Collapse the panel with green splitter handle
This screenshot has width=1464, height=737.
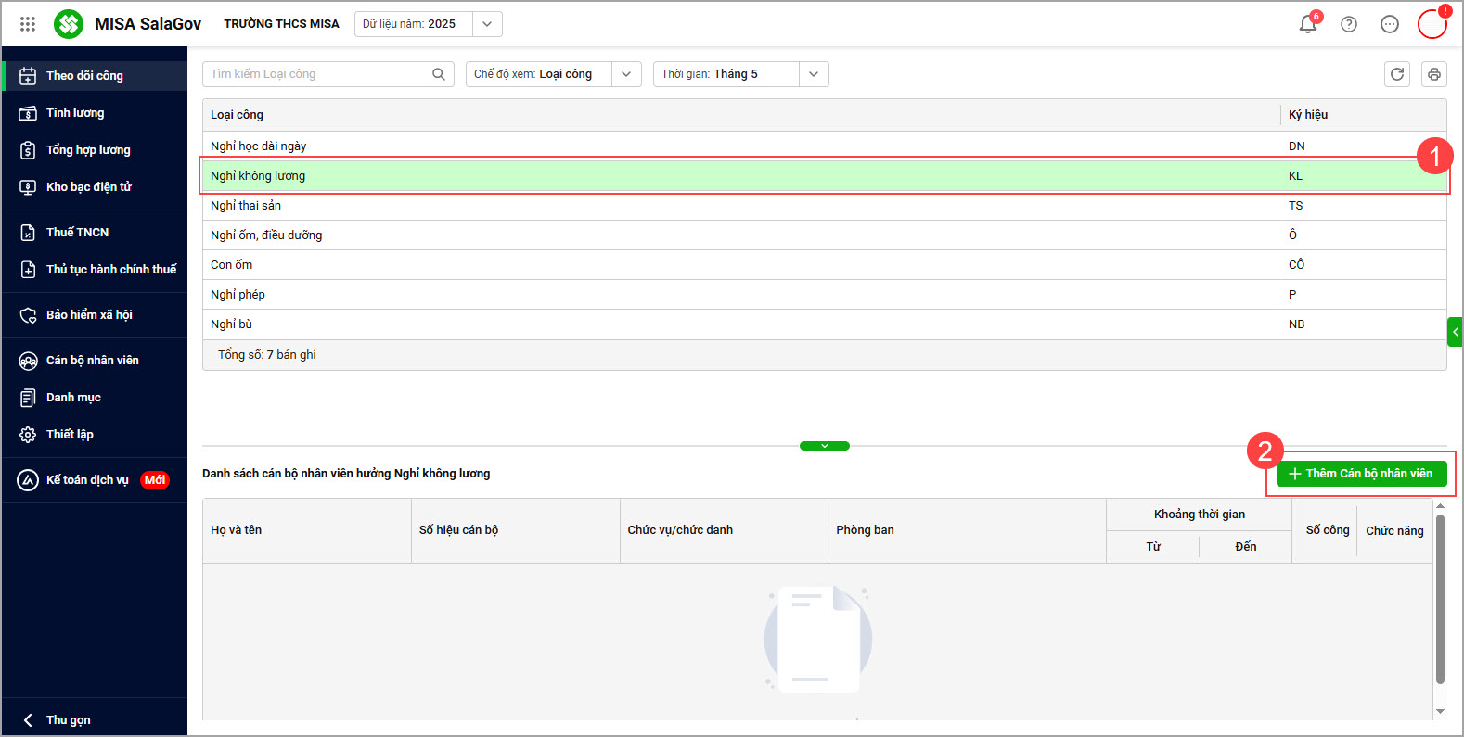click(x=825, y=446)
